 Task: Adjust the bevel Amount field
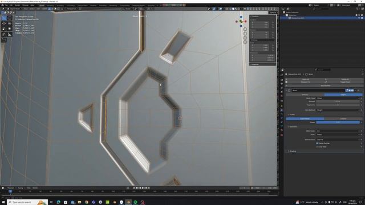click(338, 101)
